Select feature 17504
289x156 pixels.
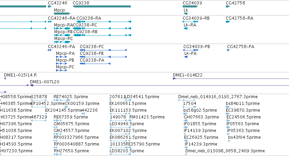click(x=189, y=104)
